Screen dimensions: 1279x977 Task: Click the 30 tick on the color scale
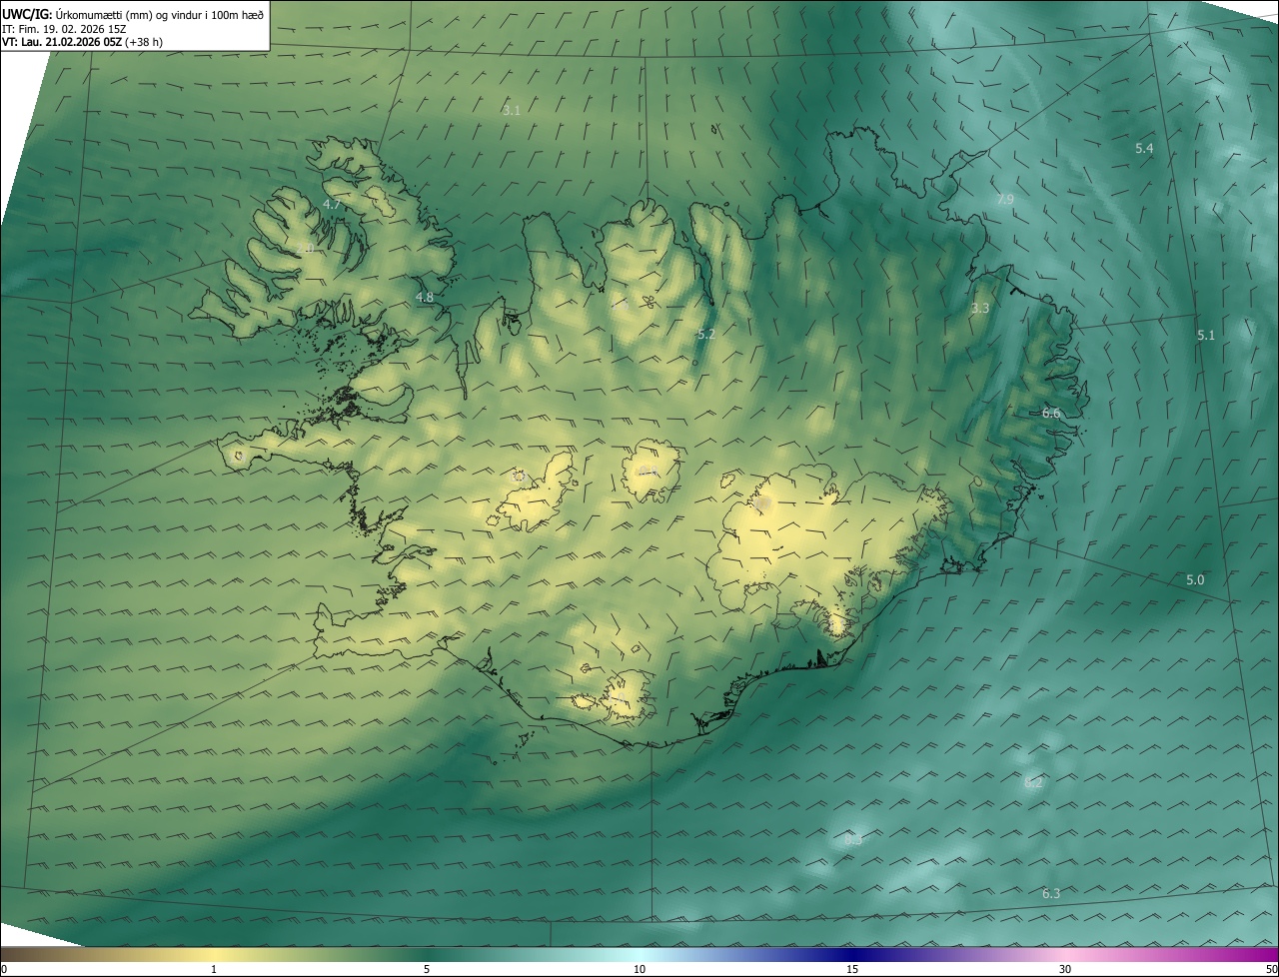point(1065,969)
